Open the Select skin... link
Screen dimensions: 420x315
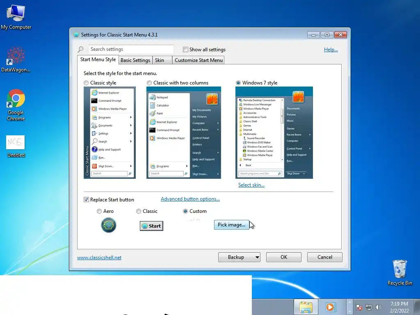(251, 185)
